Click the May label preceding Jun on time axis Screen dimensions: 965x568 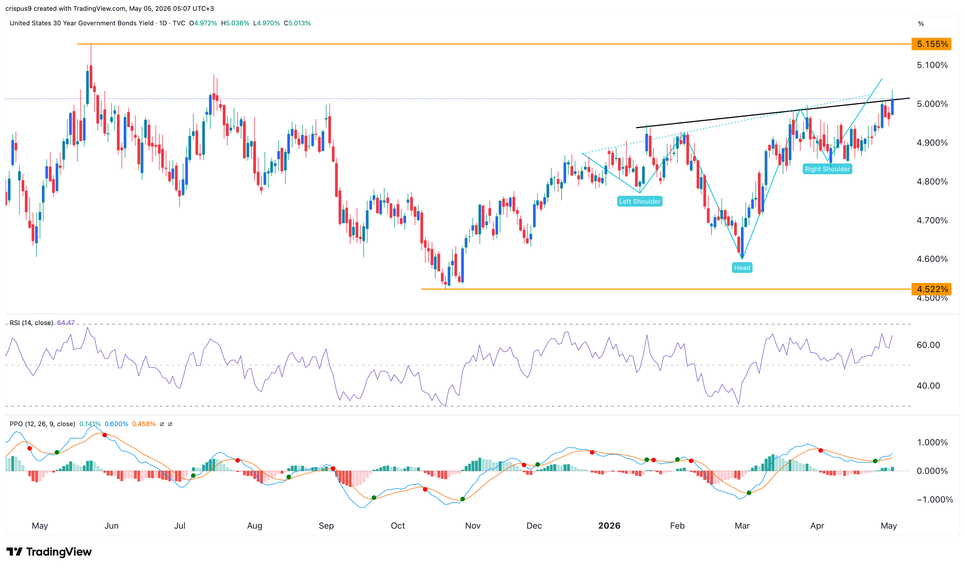point(40,525)
